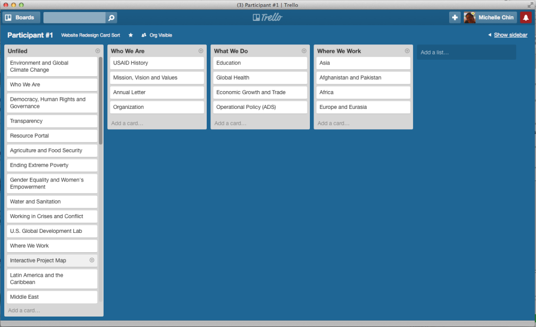Click the Show sidebar link
The image size is (536, 327).
pyautogui.click(x=510, y=35)
